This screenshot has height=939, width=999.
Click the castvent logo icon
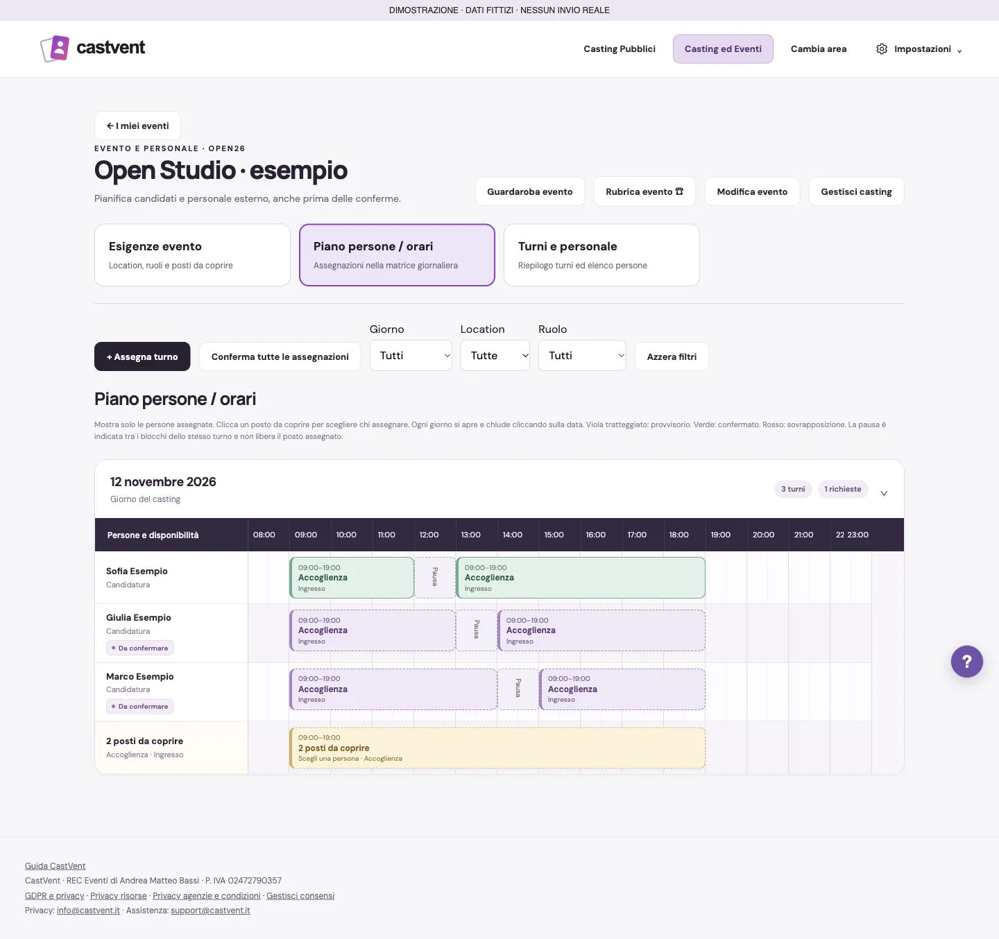55,49
